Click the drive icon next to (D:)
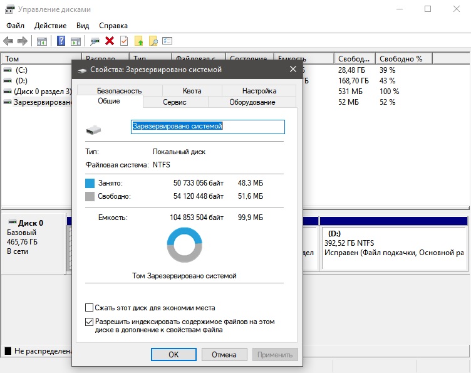Viewport: 471px width, 373px height. 8,80
